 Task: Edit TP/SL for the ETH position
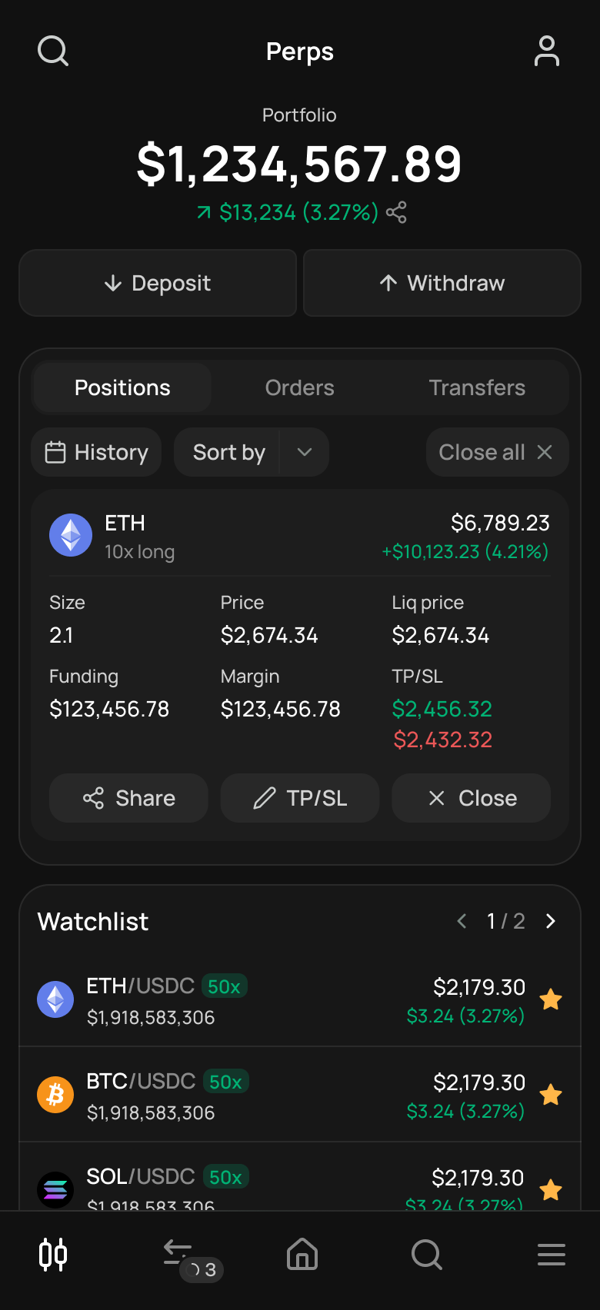pyautogui.click(x=300, y=798)
